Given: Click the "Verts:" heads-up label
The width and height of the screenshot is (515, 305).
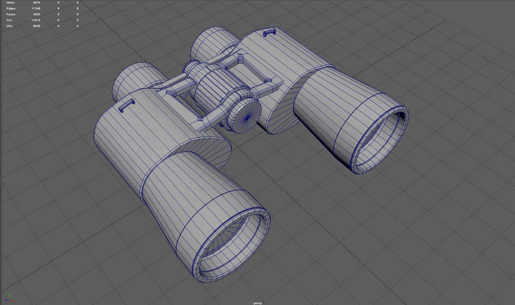Looking at the screenshot, I should tap(11, 3).
